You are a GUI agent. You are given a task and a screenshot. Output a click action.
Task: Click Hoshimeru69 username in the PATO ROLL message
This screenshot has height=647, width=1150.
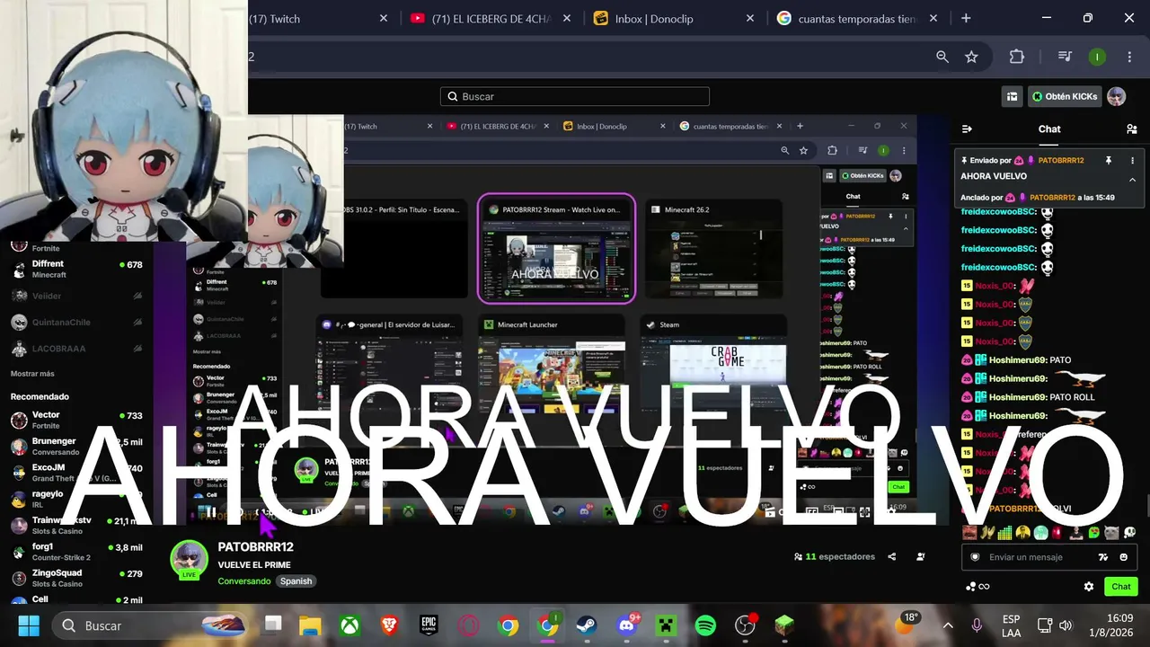[1017, 397]
